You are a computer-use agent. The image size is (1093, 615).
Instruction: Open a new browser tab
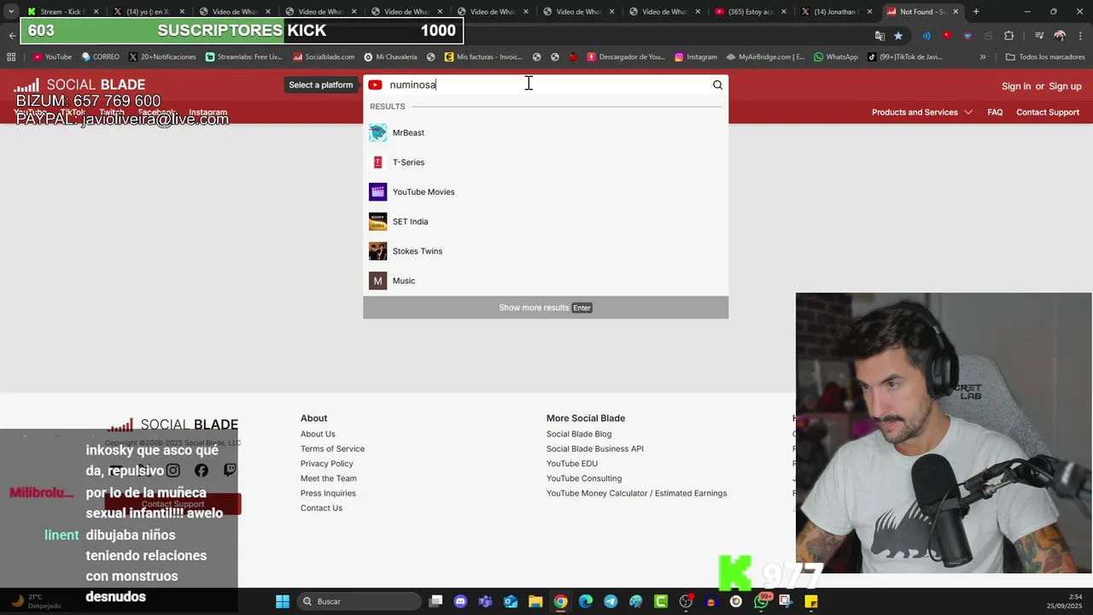pos(976,12)
